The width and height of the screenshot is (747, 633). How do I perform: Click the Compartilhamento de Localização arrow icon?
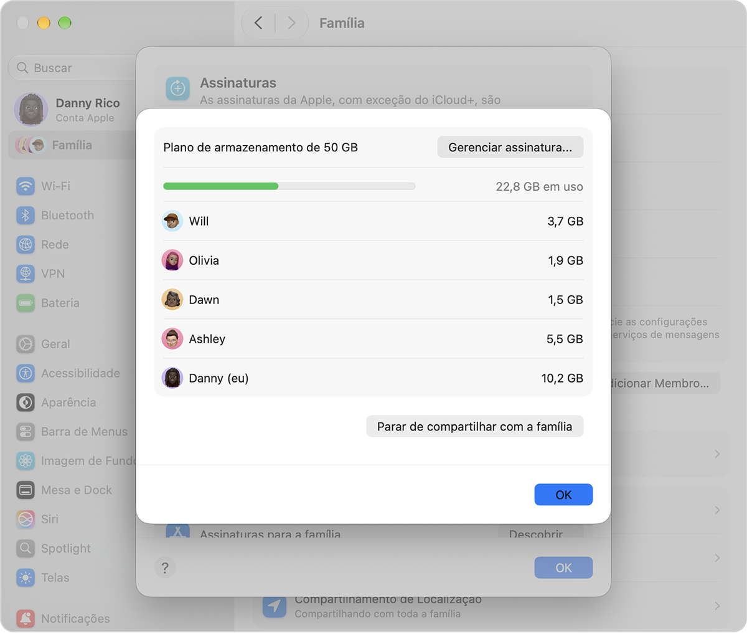click(275, 606)
